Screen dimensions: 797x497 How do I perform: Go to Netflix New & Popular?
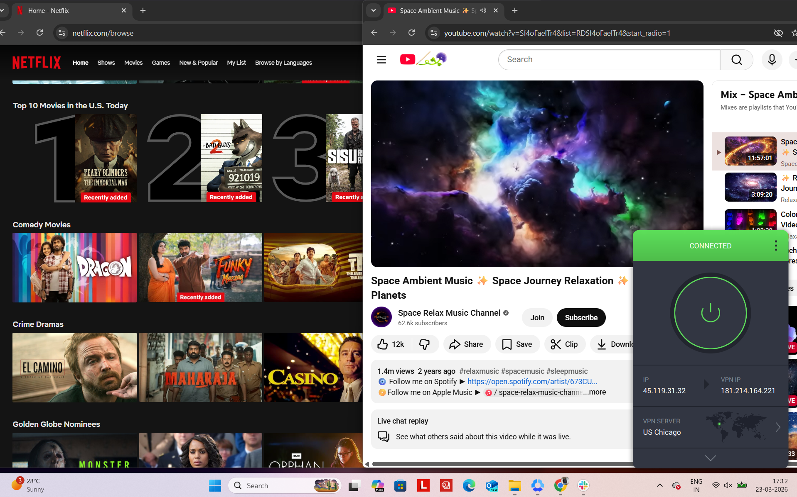click(198, 63)
